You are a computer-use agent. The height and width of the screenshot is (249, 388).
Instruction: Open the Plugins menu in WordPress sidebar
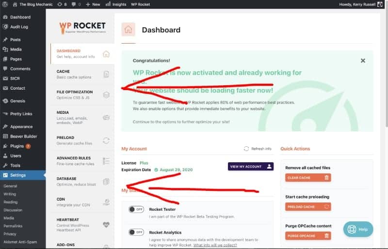pyautogui.click(x=17, y=146)
